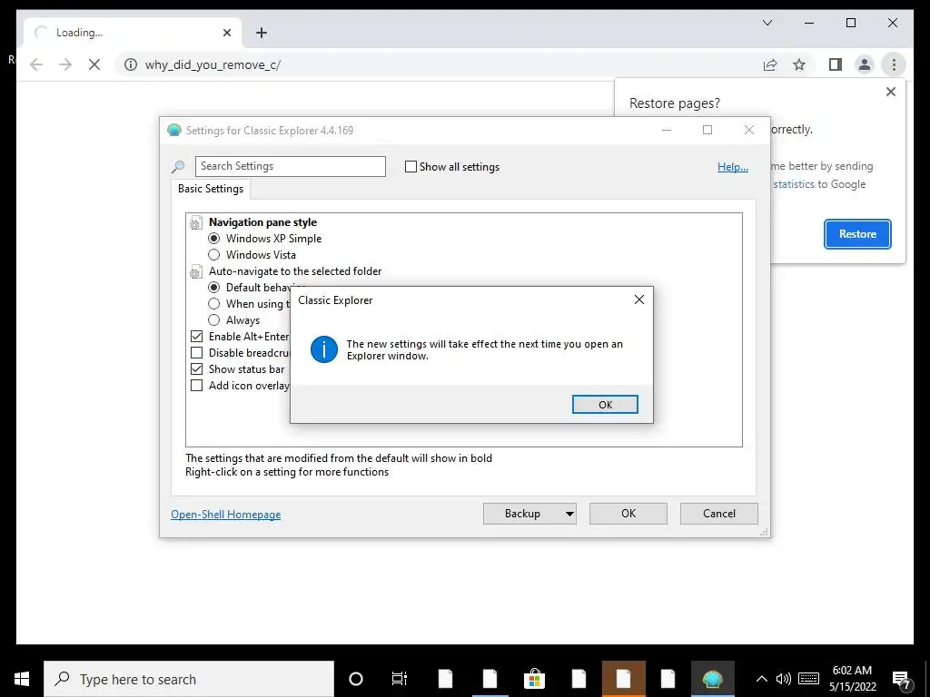
Task: Click Restore button in Chrome popup
Action: (857, 234)
